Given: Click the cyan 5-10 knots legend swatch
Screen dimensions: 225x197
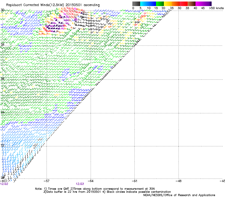Looking at the screenshot, I should pos(144,4).
